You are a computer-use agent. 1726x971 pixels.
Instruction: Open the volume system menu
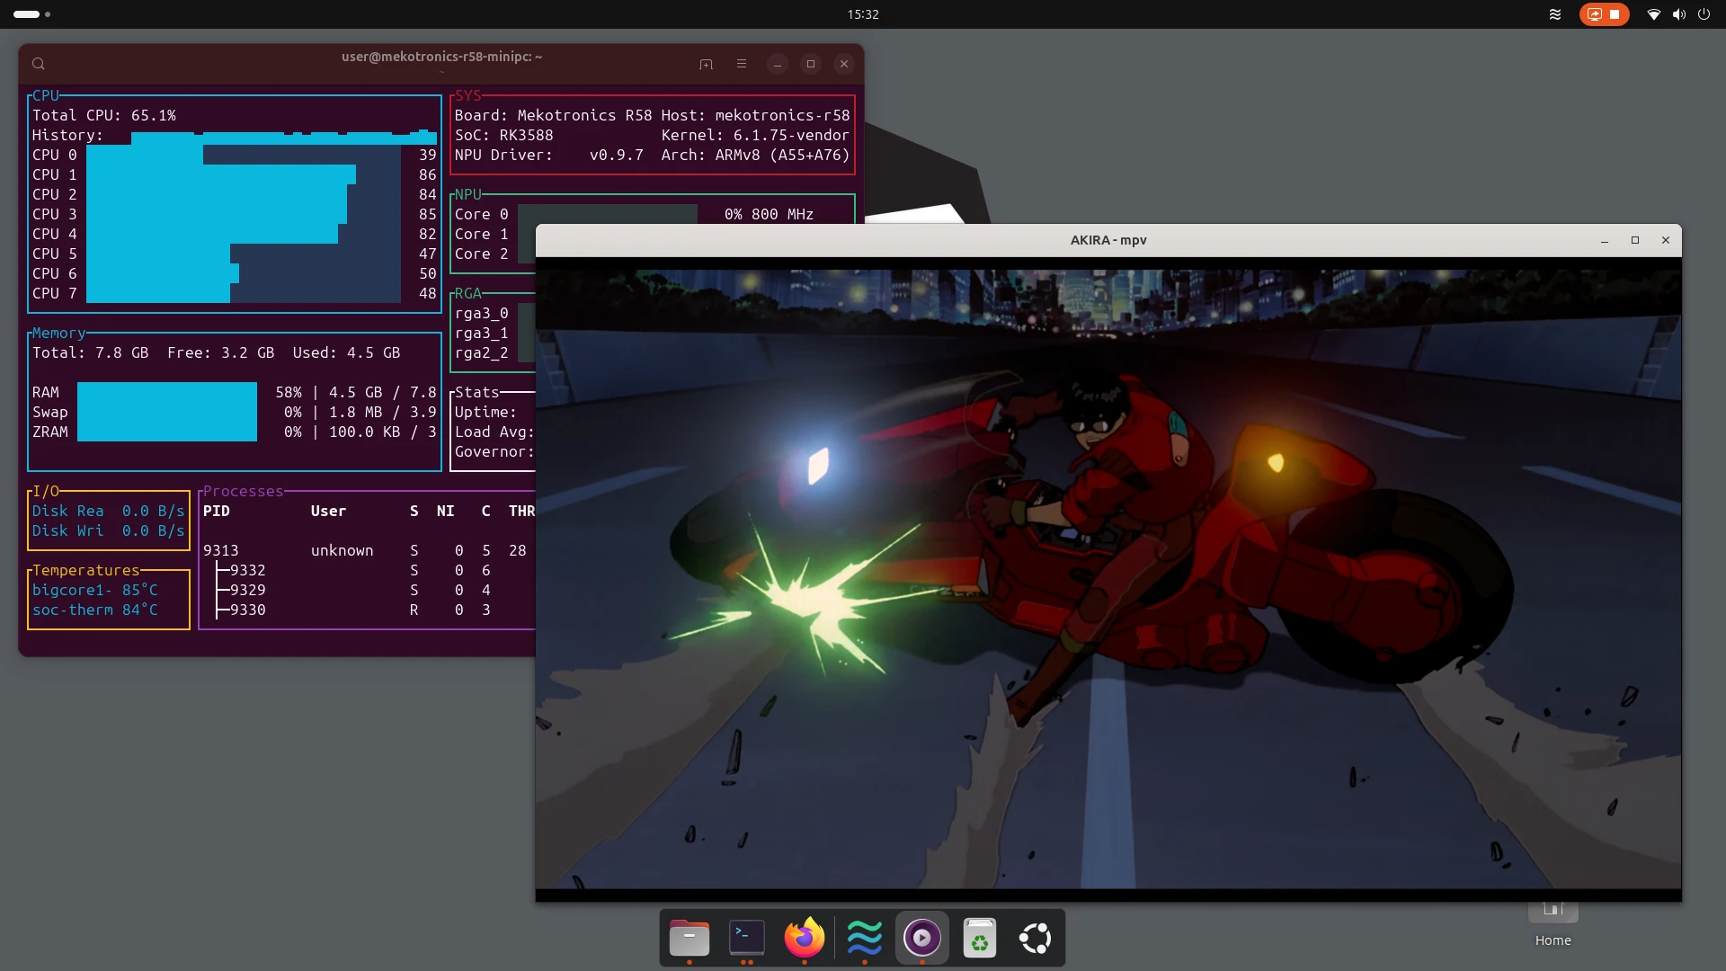1678,14
